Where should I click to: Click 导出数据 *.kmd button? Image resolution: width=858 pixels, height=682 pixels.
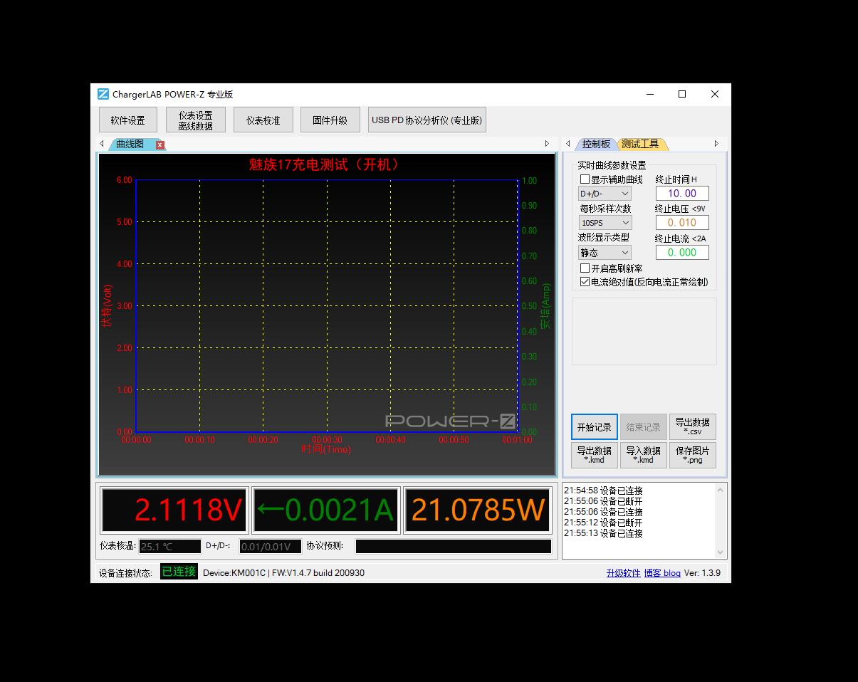pyautogui.click(x=595, y=456)
